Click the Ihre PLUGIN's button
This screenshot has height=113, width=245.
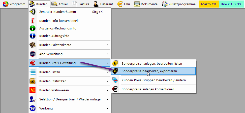click(x=231, y=4)
